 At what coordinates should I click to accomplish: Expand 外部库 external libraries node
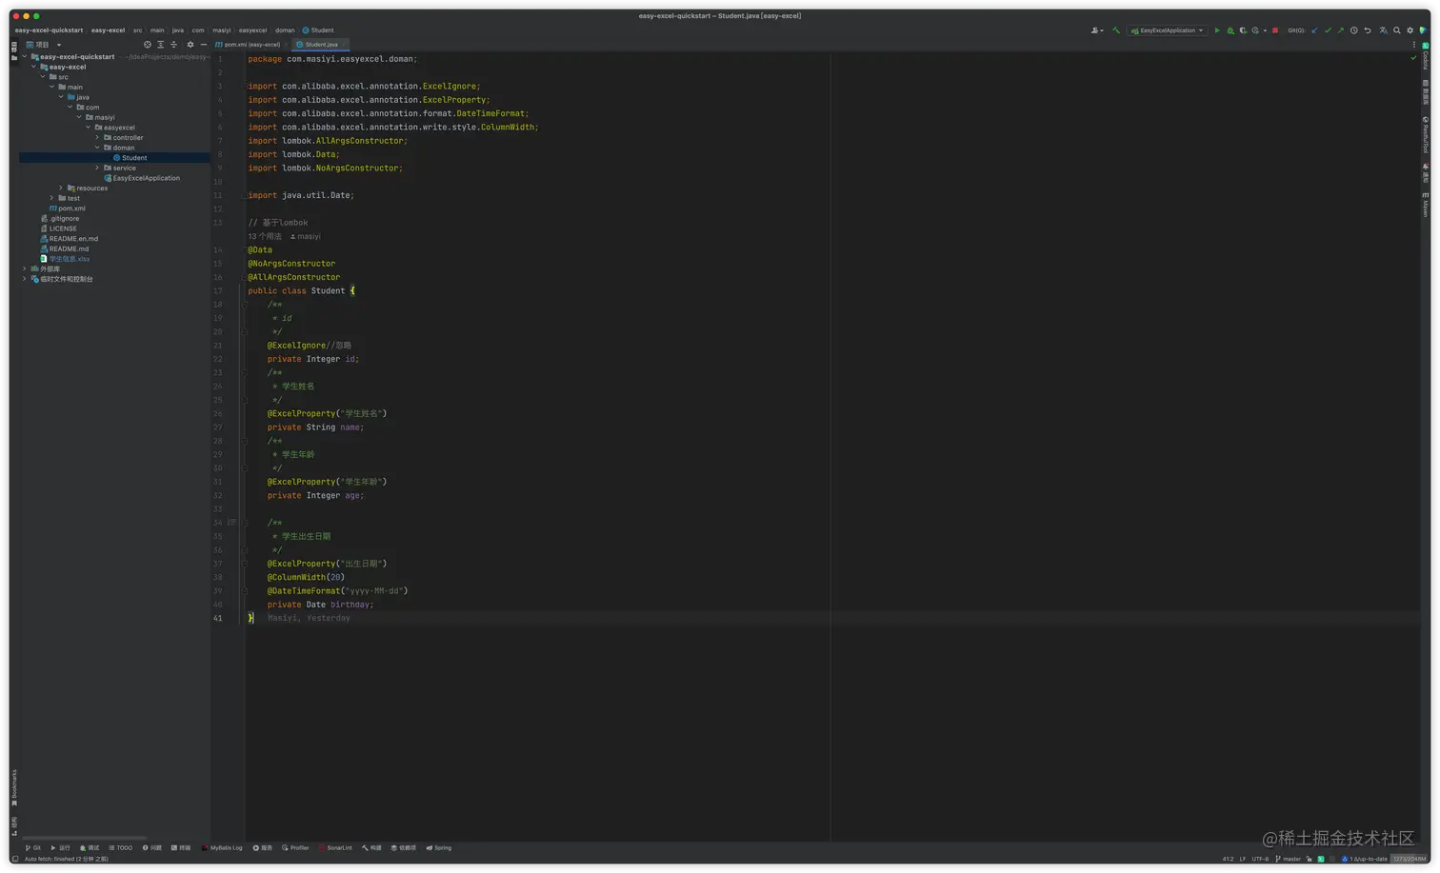pyautogui.click(x=25, y=269)
